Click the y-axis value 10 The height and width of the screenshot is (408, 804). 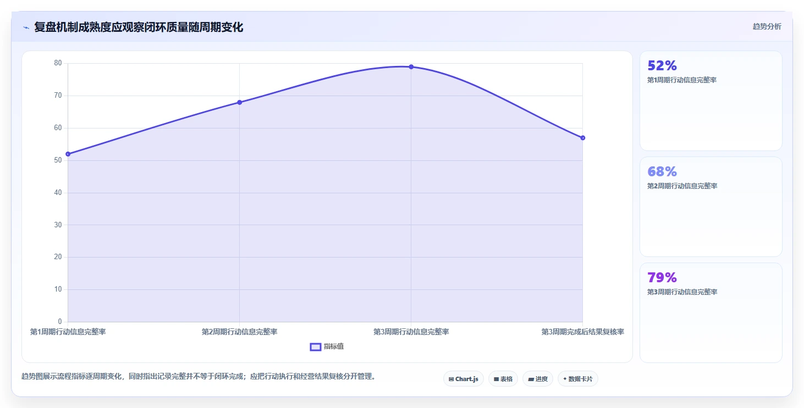tap(58, 289)
